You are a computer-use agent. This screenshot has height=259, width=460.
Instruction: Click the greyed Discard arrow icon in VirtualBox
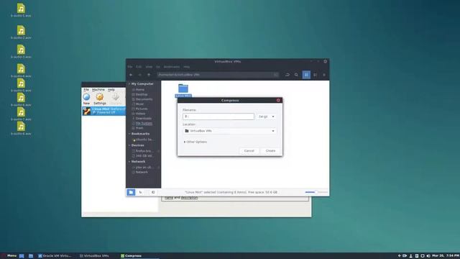pos(116,97)
